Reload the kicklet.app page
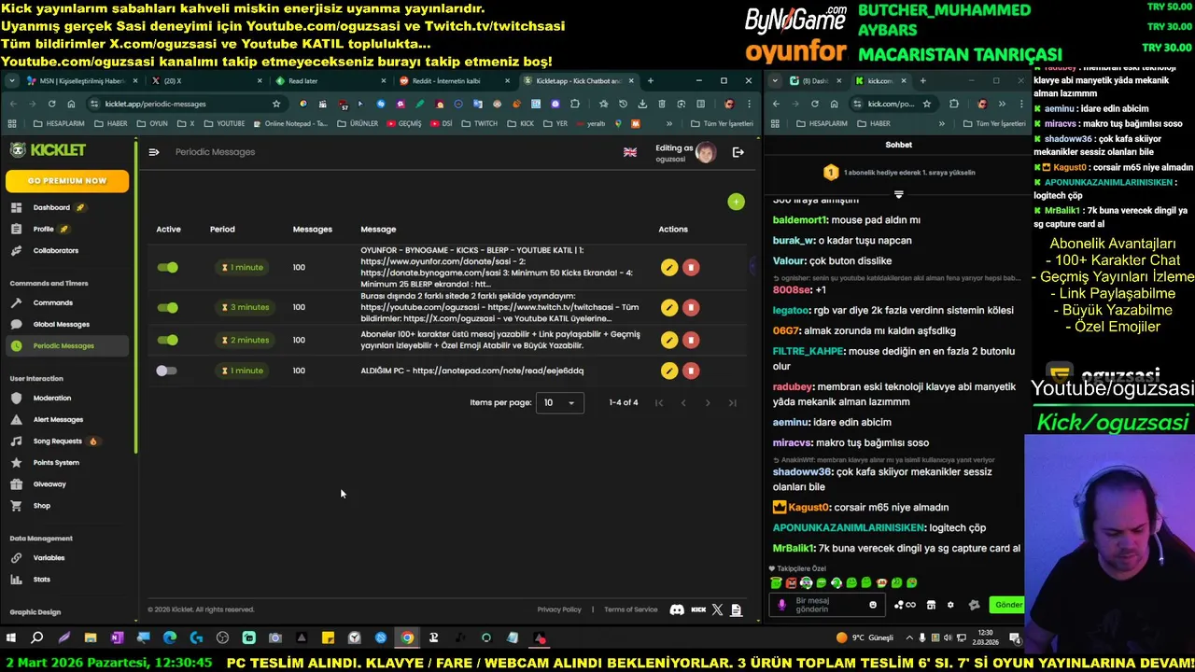 coord(51,104)
